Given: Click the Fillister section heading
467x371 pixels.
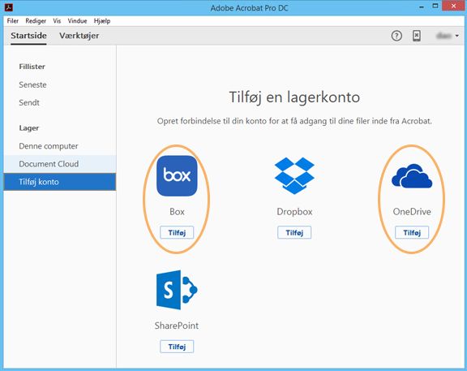Looking at the screenshot, I should pyautogui.click(x=32, y=67).
